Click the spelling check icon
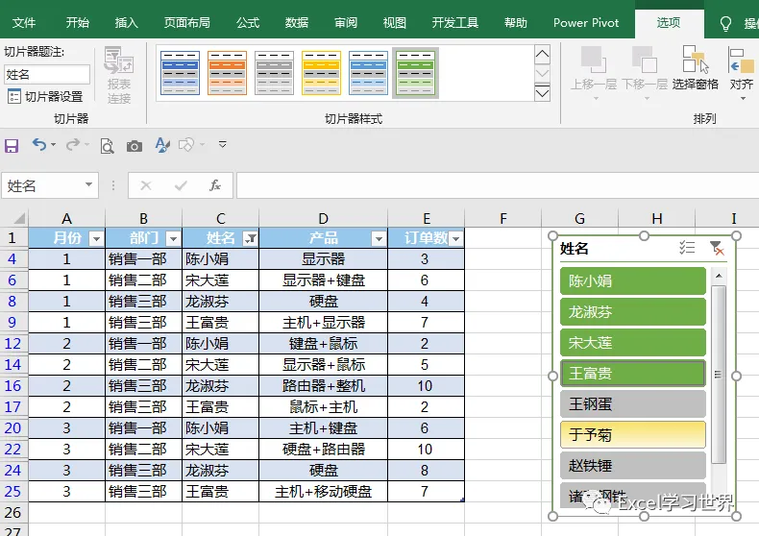Screen dimensions: 759x536 [162, 145]
